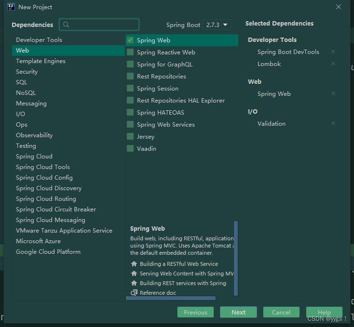Viewport: 354px width, 327px height.
Task: Open the I/O category in dependency list
Action: pyautogui.click(x=68, y=114)
